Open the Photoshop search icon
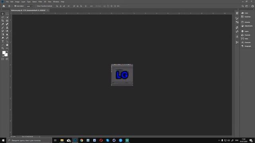 pos(243,6)
